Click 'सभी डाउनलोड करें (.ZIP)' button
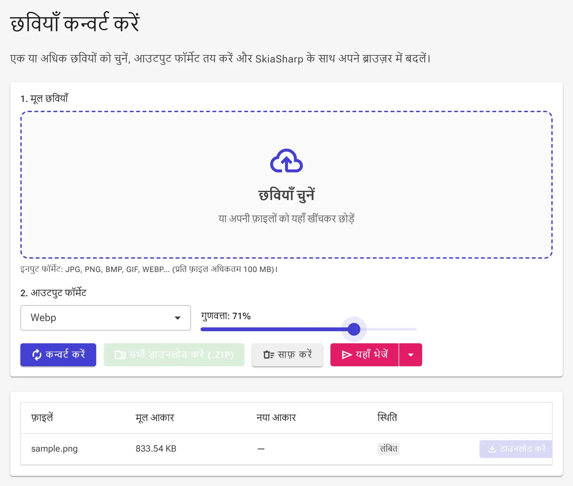 pyautogui.click(x=174, y=355)
